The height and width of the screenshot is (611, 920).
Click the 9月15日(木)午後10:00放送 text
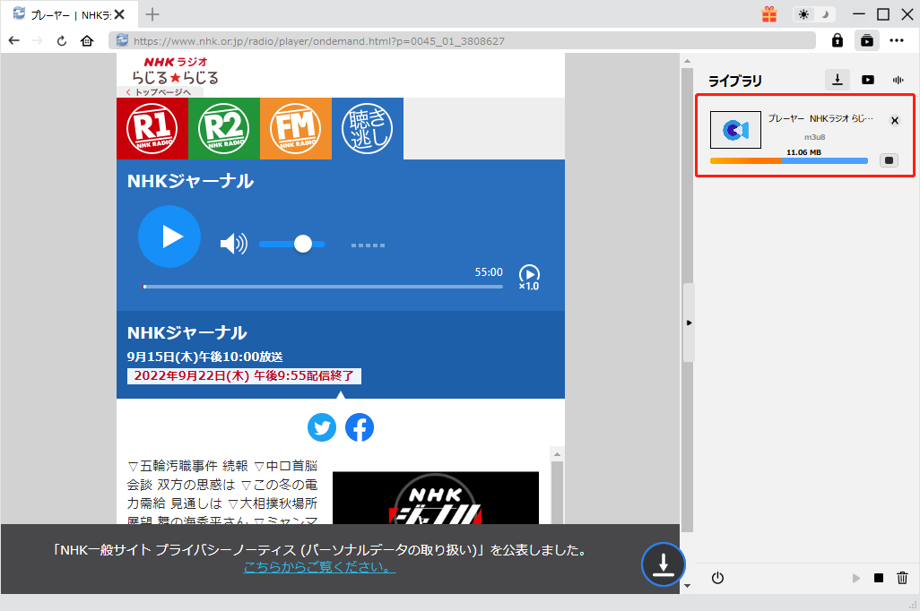coord(204,357)
